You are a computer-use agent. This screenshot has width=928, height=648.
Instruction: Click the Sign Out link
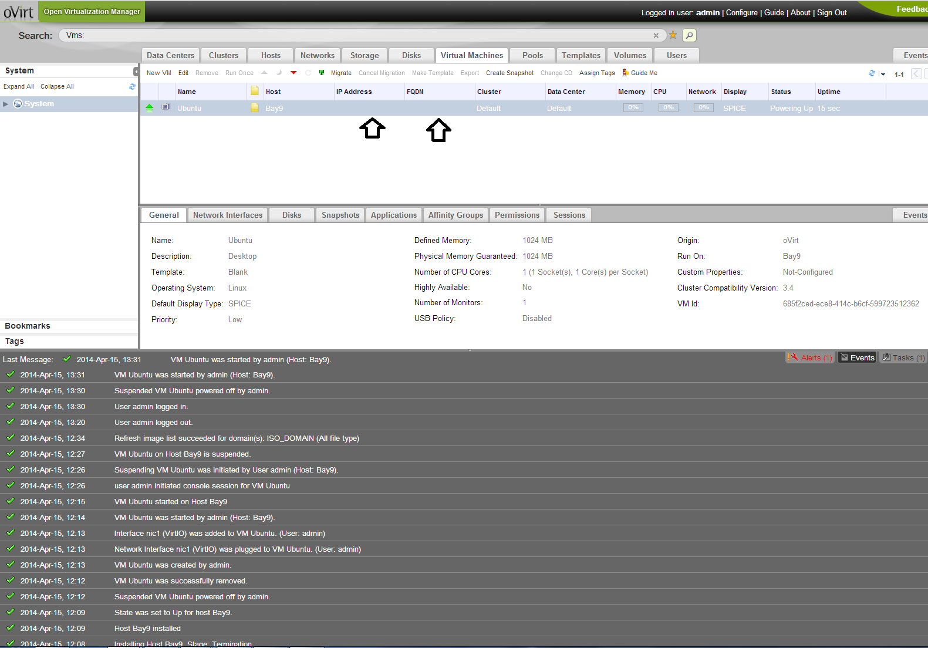point(832,12)
